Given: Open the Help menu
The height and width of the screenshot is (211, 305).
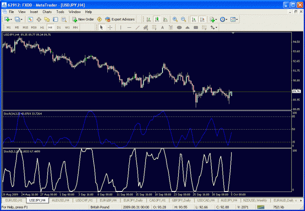Looking at the screenshot, I should click(x=88, y=12).
